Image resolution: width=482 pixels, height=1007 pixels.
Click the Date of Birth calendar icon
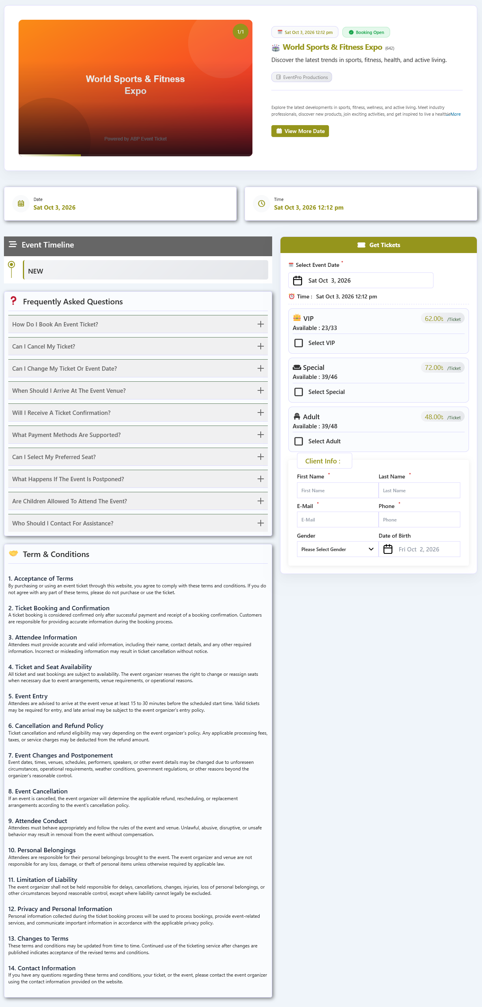pyautogui.click(x=388, y=549)
